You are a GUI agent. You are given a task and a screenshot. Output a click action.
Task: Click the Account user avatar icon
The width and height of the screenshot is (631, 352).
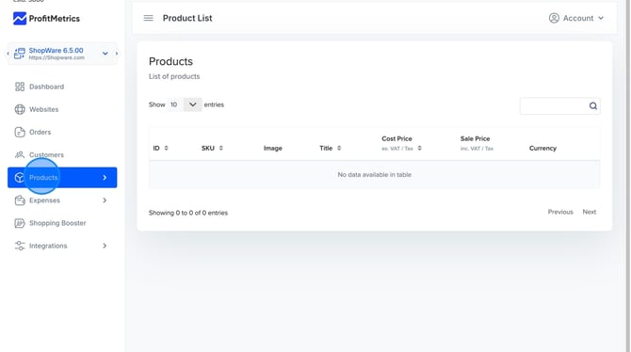554,18
